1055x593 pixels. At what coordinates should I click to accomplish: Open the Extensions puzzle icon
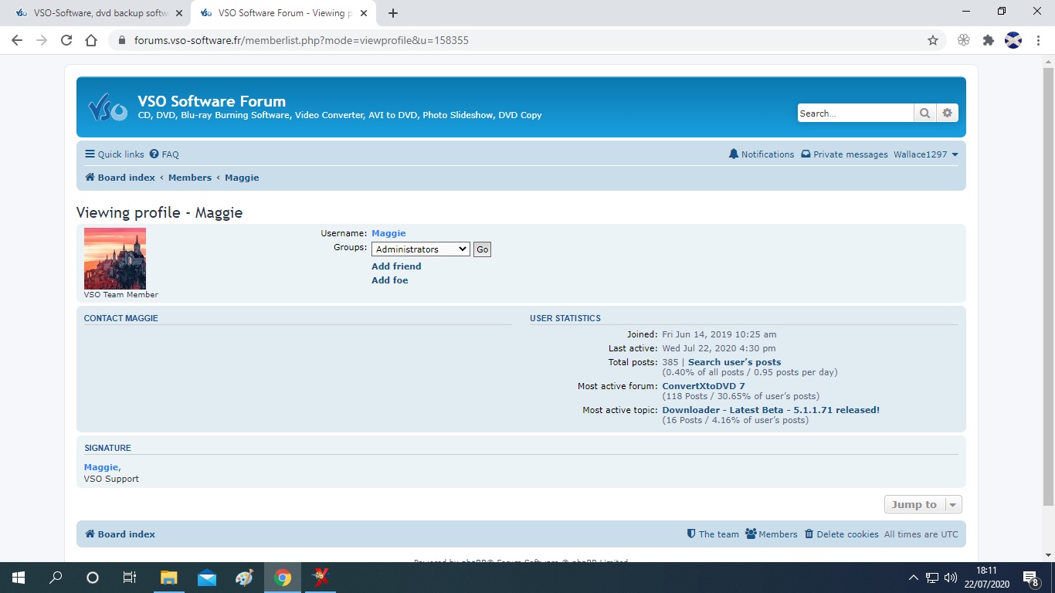989,40
